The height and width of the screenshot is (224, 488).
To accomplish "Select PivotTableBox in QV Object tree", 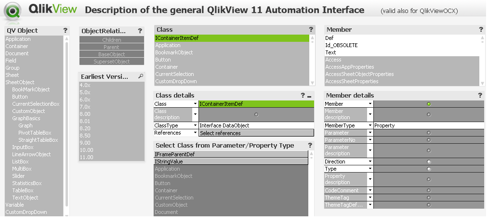I will tap(34, 133).
